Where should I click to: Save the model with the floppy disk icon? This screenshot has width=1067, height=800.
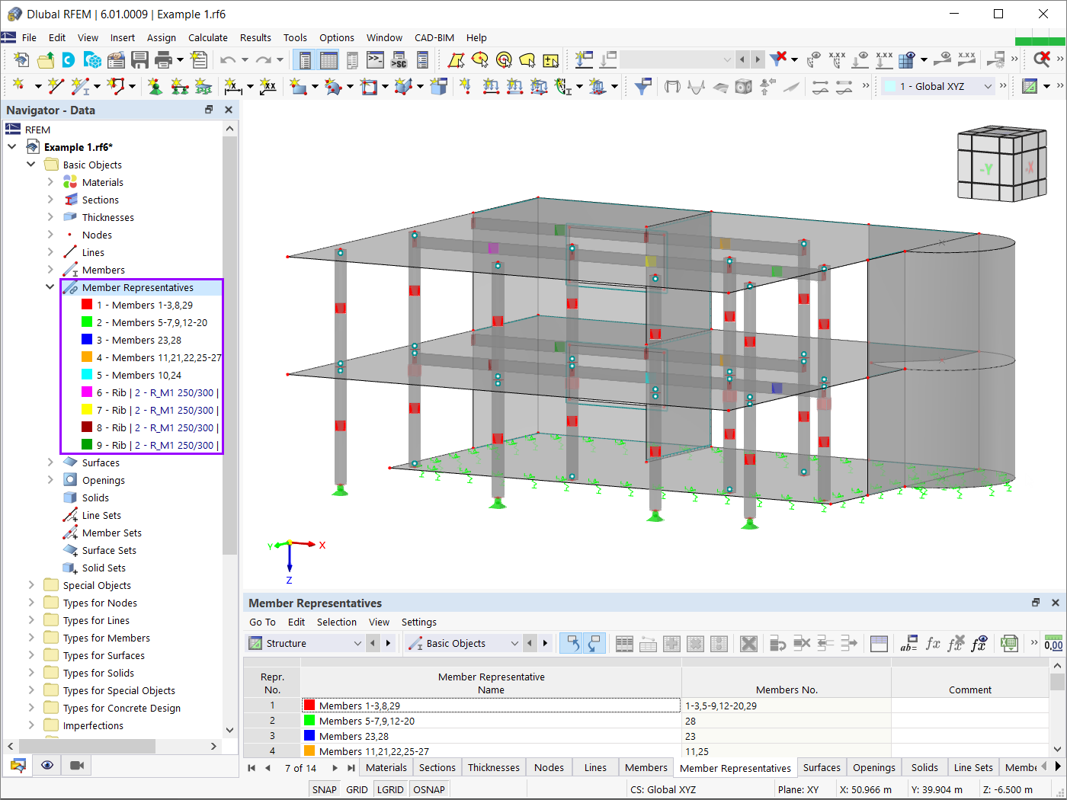[x=139, y=59]
